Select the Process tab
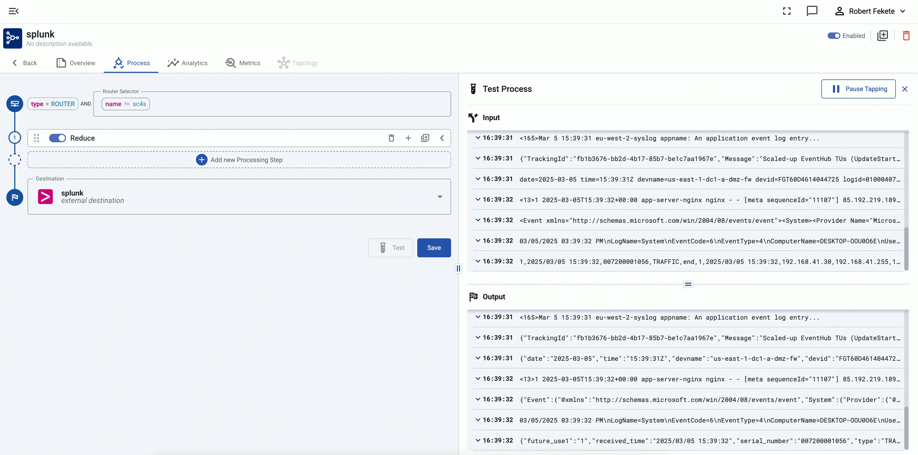The image size is (918, 455). tap(131, 63)
